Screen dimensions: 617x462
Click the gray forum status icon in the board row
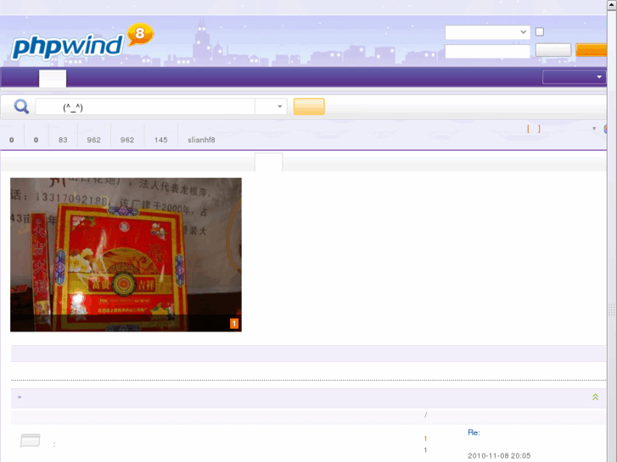[31, 440]
